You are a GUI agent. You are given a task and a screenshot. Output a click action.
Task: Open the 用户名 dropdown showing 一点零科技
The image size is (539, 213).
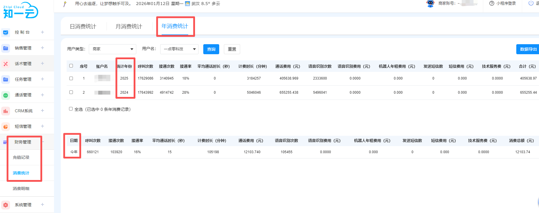coord(179,49)
